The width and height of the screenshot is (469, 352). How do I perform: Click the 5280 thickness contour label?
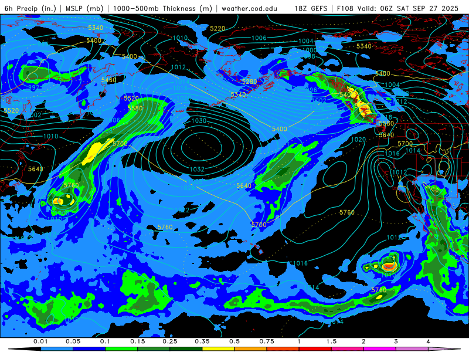point(250,82)
